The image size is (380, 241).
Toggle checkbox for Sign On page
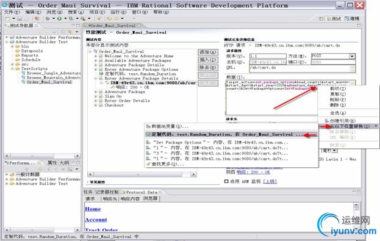[101, 96]
